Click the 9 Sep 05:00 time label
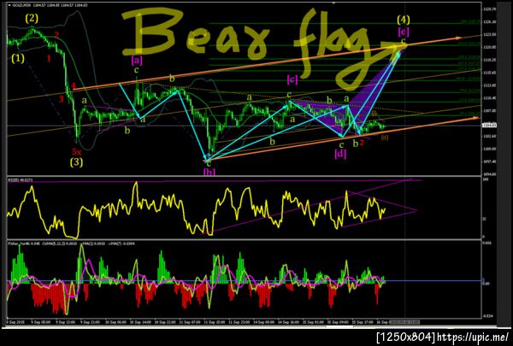The width and height of the screenshot is (513, 346). (41, 322)
